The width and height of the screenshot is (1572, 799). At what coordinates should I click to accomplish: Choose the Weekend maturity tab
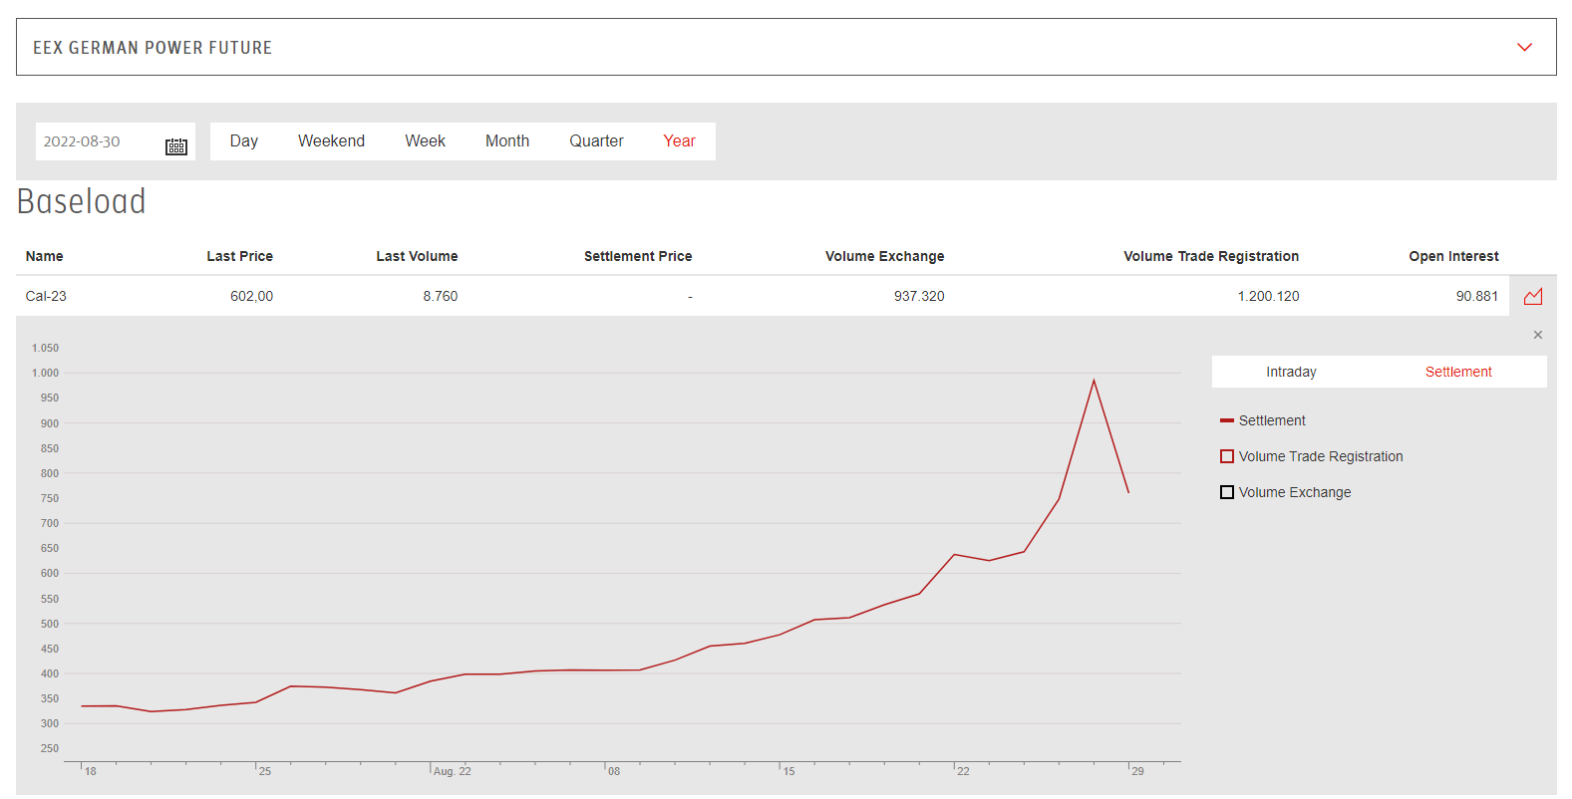coord(331,141)
